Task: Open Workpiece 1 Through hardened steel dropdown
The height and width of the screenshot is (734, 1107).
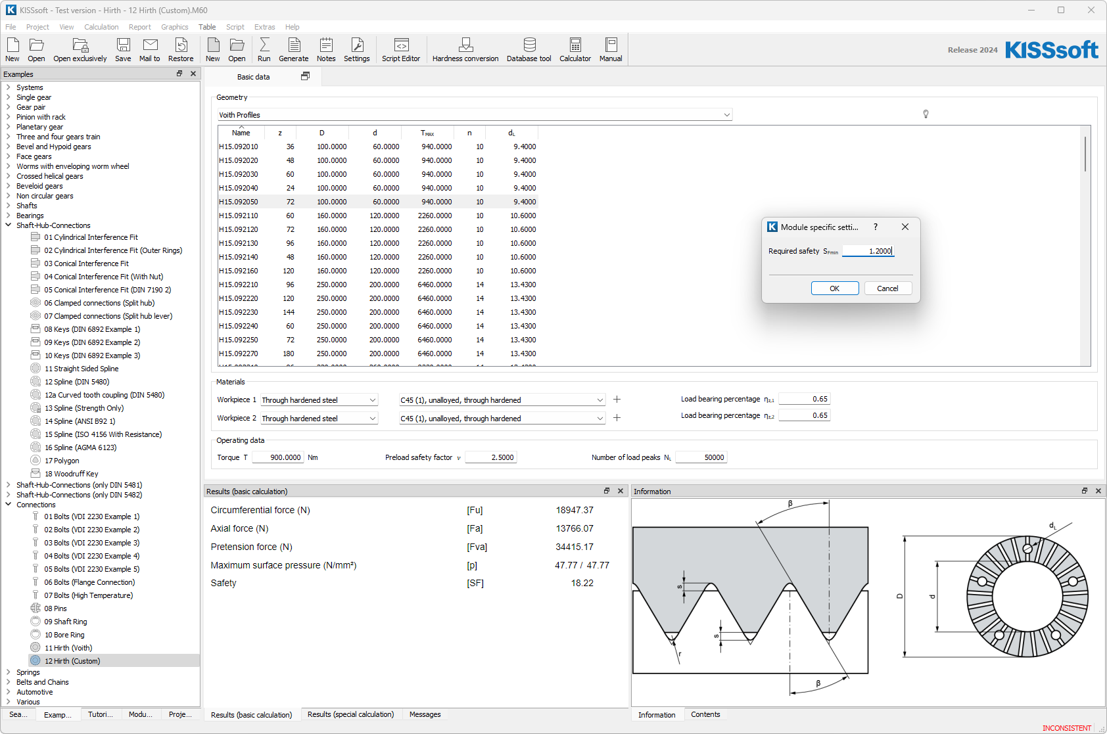Action: pos(319,400)
